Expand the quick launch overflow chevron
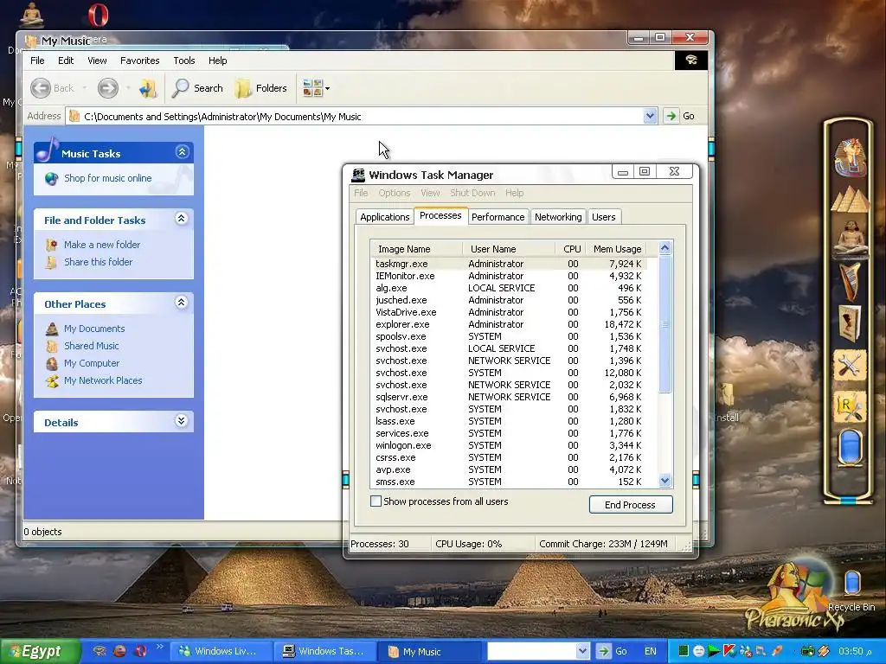 (x=160, y=647)
